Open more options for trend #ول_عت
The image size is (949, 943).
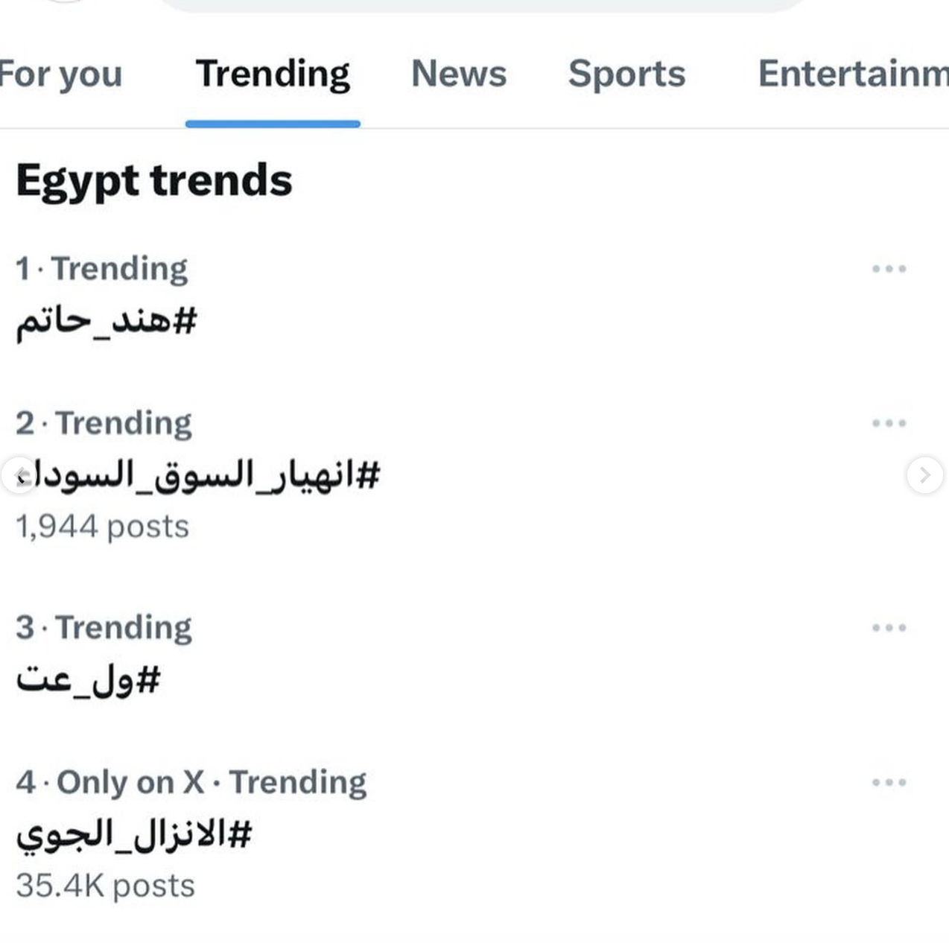click(889, 628)
